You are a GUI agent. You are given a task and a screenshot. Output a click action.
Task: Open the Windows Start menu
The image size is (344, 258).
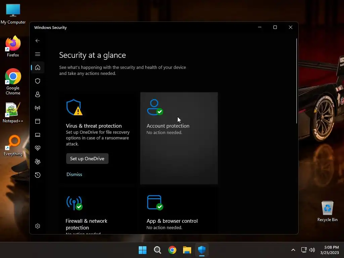[x=142, y=250]
